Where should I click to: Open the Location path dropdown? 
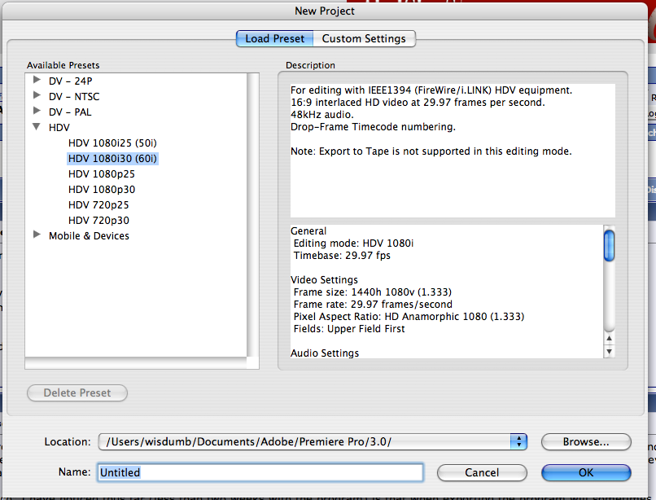pyautogui.click(x=518, y=441)
